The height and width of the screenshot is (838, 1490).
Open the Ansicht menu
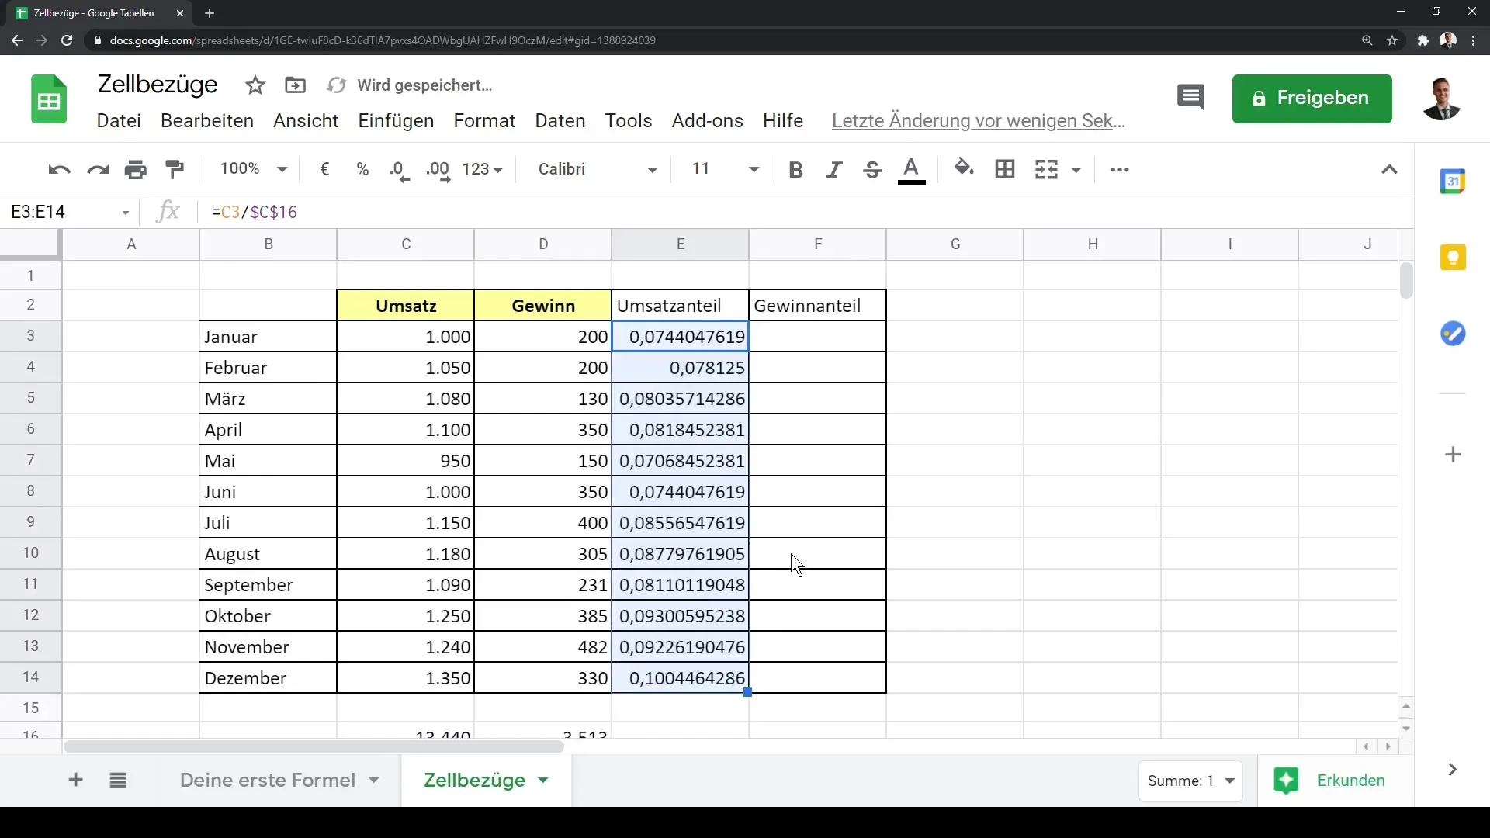[x=306, y=121]
